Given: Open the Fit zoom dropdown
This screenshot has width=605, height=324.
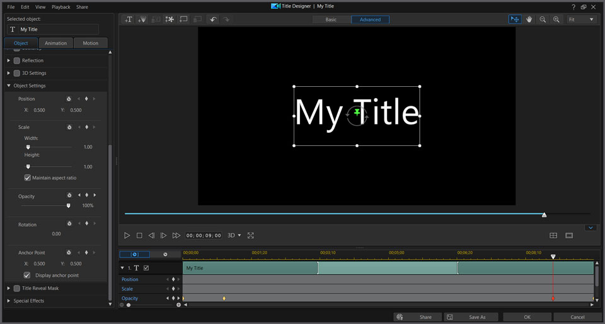Looking at the screenshot, I should tap(581, 20).
